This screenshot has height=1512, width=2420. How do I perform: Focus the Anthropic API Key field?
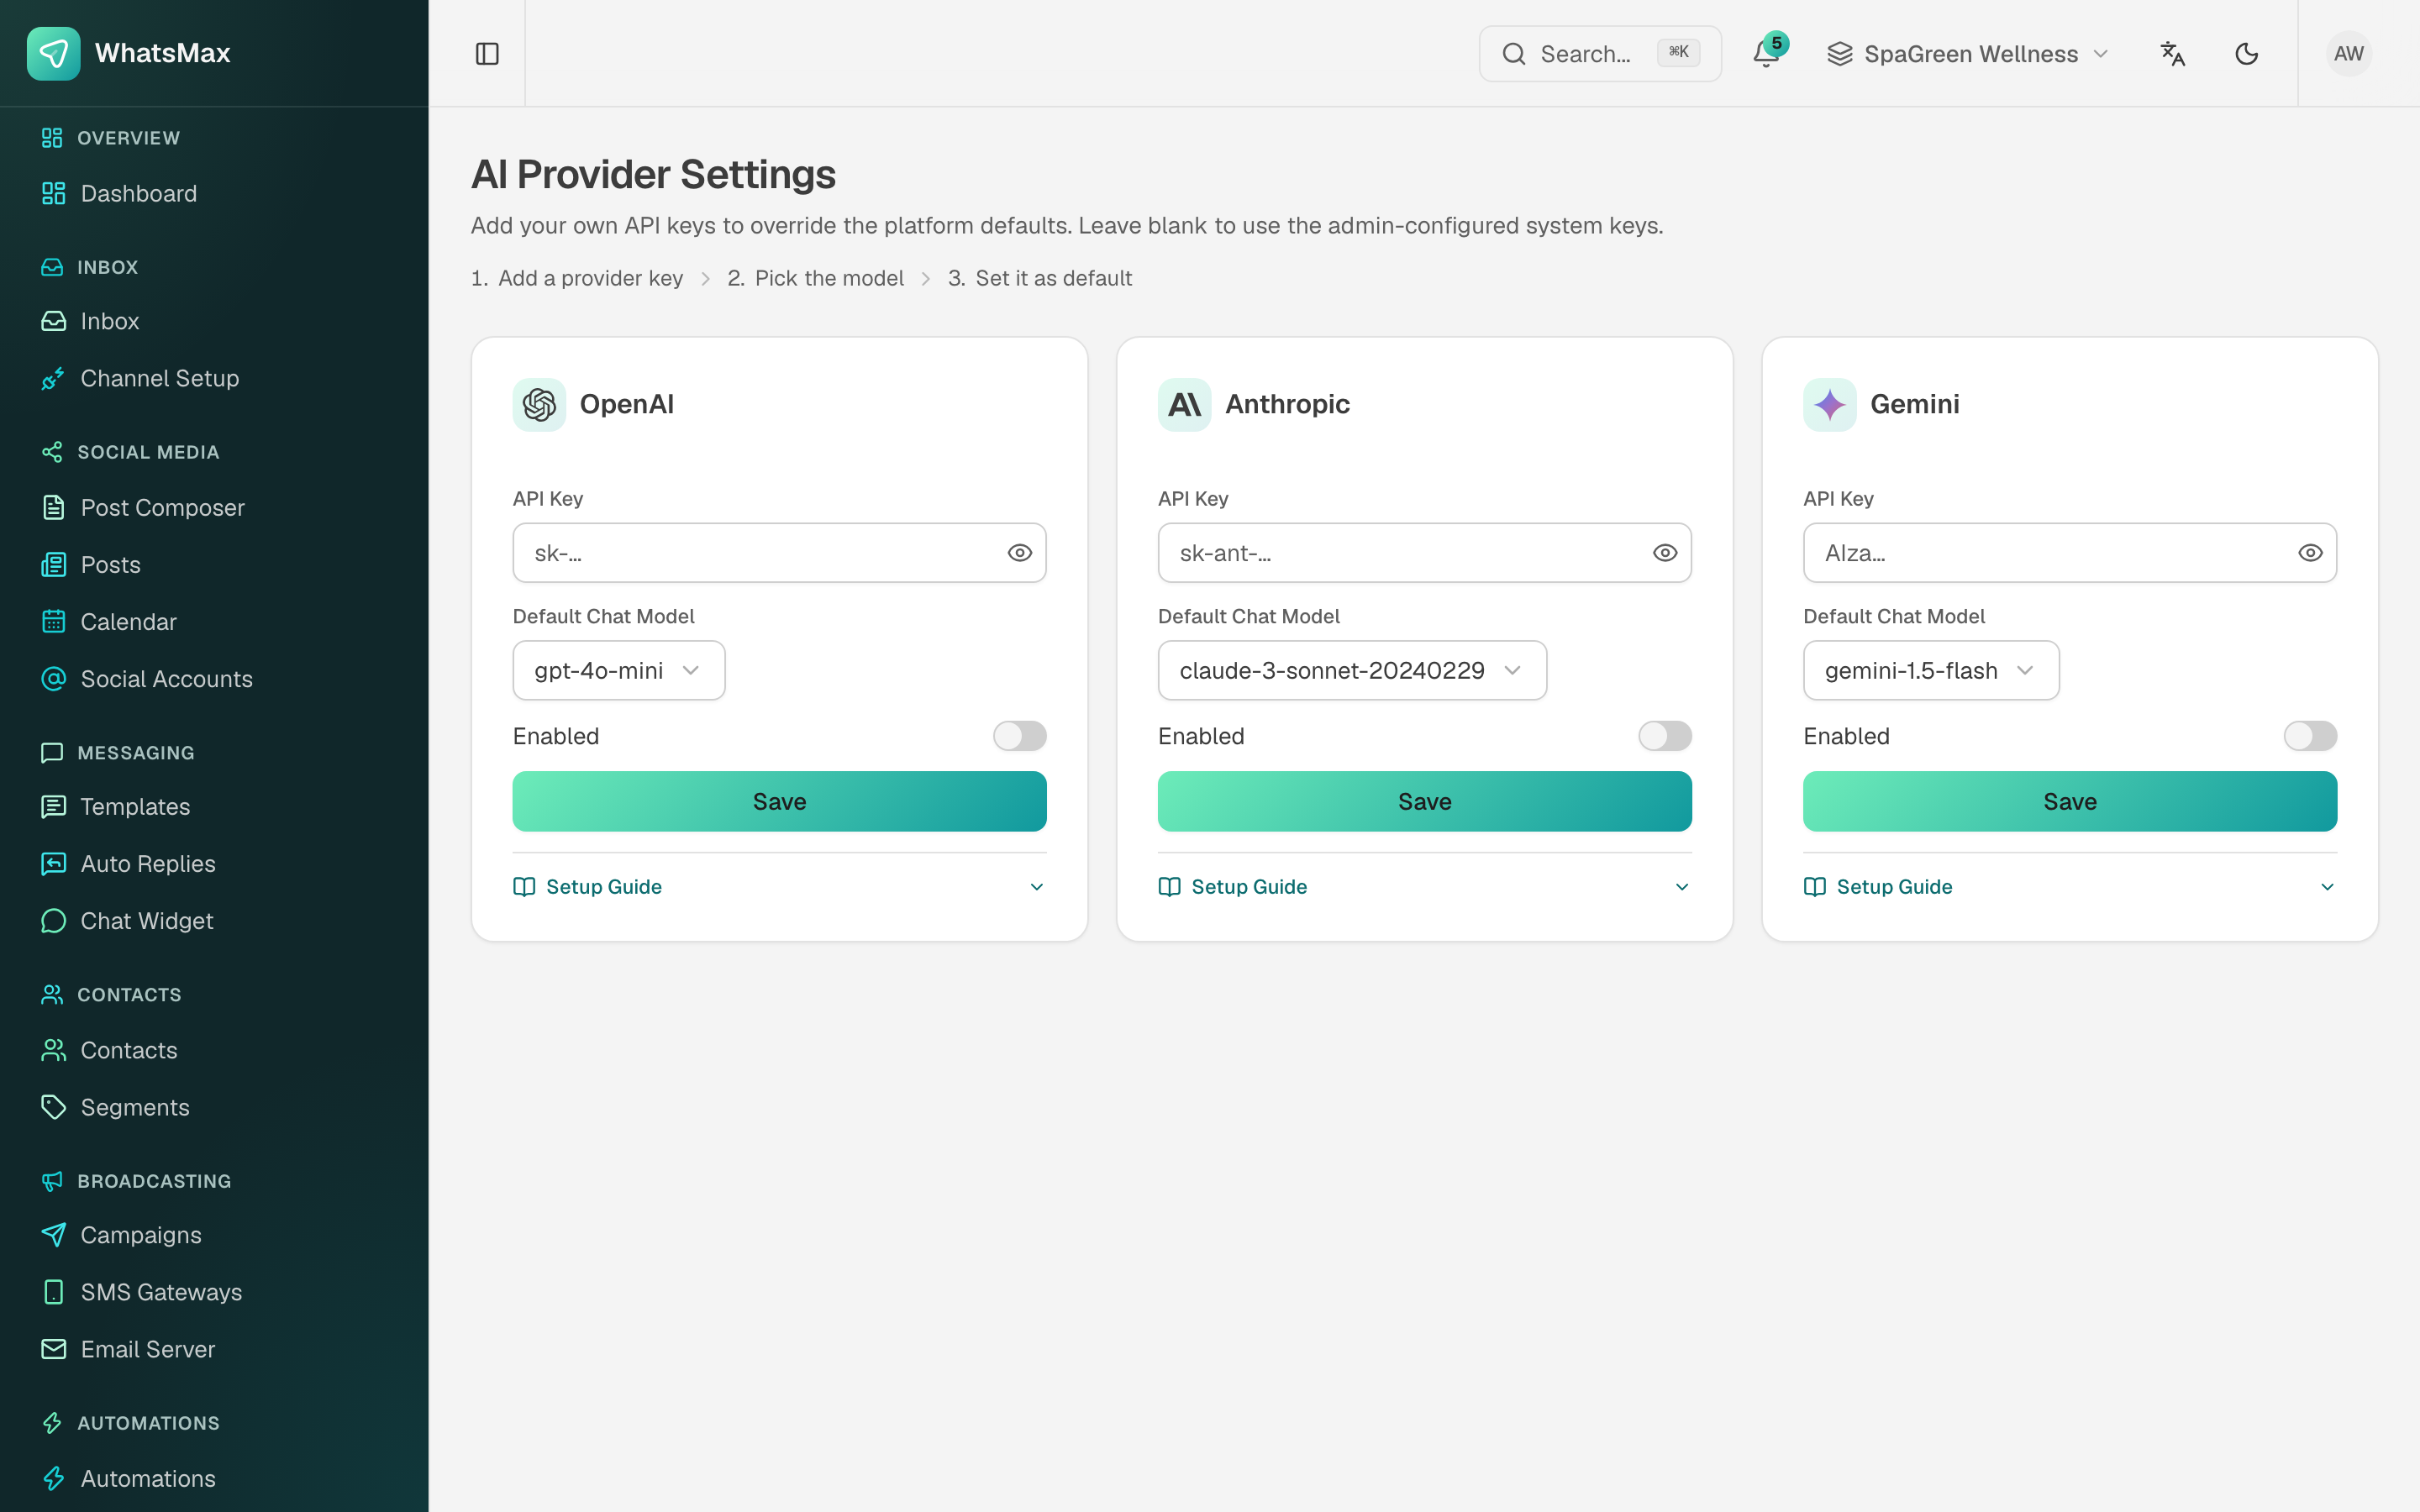[x=1424, y=553]
